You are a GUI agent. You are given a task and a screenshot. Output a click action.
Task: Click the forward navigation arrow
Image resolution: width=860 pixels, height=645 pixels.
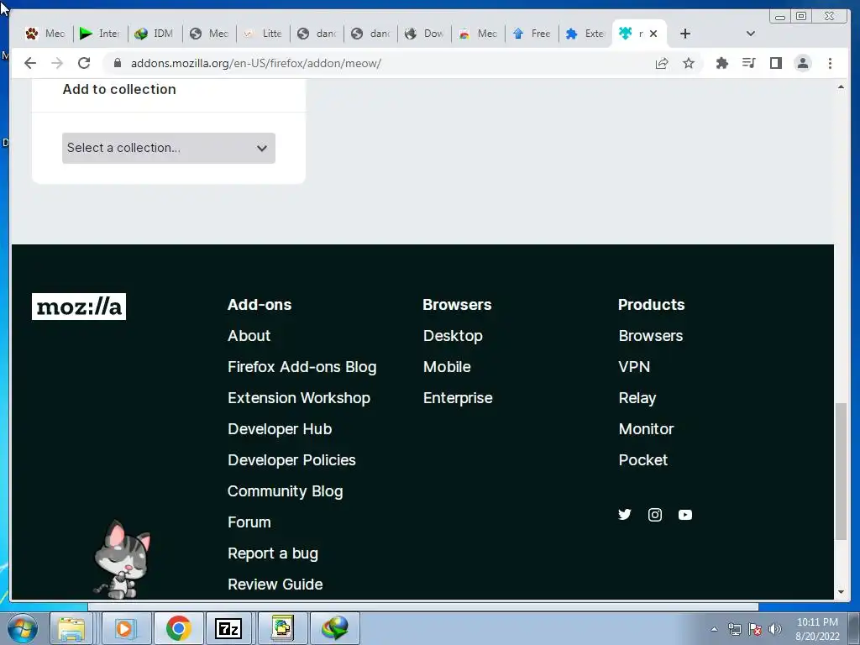pyautogui.click(x=57, y=63)
